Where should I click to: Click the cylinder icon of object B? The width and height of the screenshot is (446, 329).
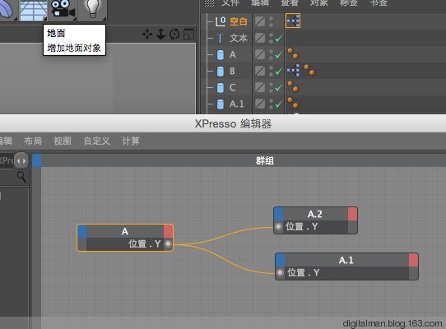(221, 71)
